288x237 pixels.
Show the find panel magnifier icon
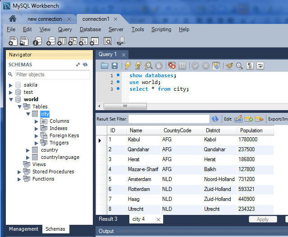coord(239,66)
